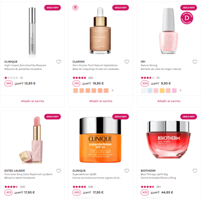Heart the Clinique Superdefense cream

click(x=127, y=171)
